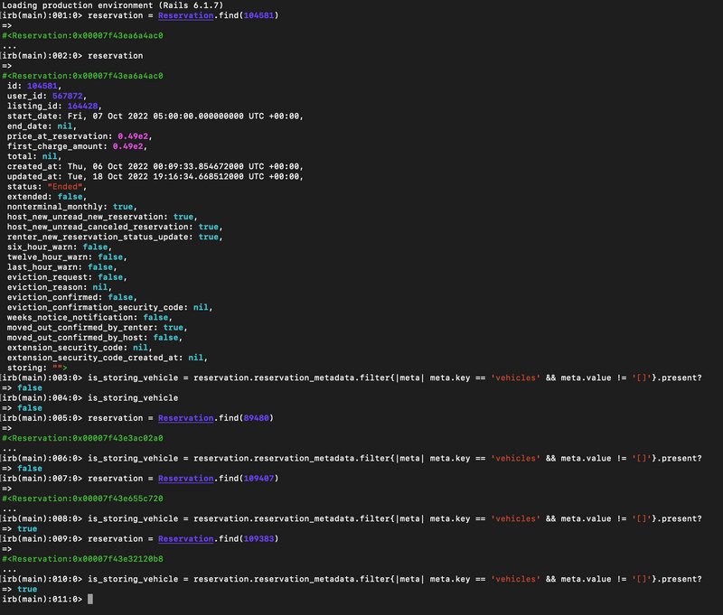Screen dimensions: 723x615
Task: Click the number 109383 in find call
Action: [258, 538]
